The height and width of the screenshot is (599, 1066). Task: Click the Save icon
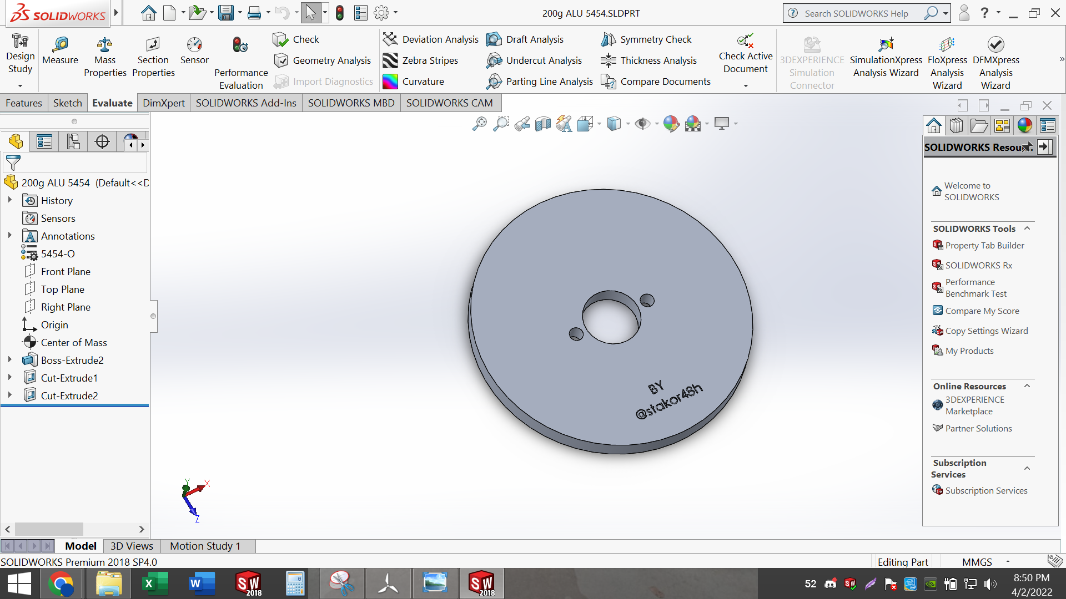point(225,13)
